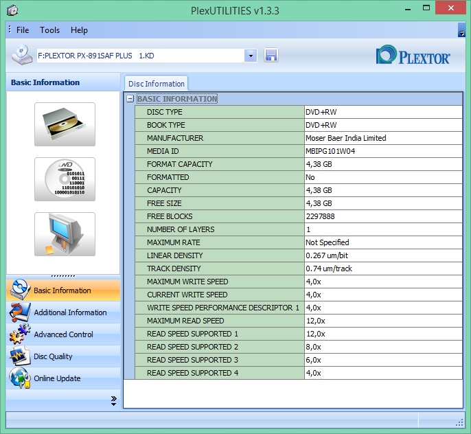Image resolution: width=471 pixels, height=434 pixels.
Task: Click the FORMATTED value No
Action: pos(310,177)
